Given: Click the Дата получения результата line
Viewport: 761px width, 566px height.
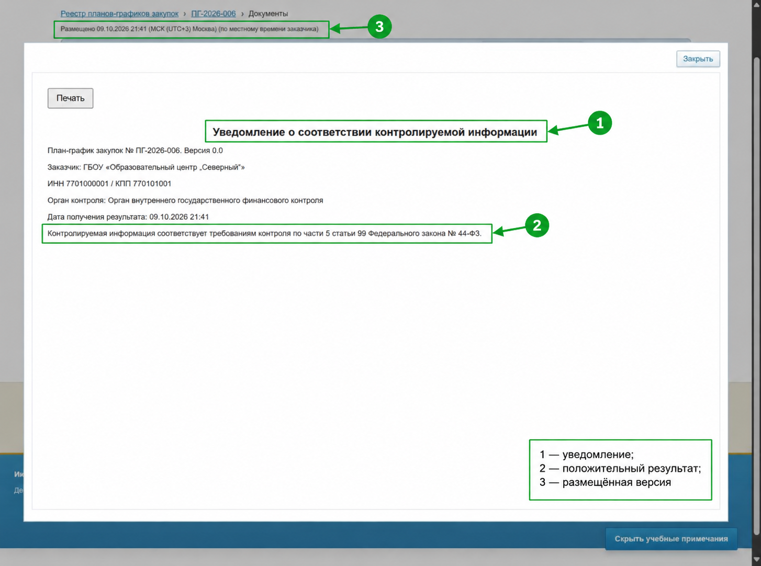Looking at the screenshot, I should 128,217.
